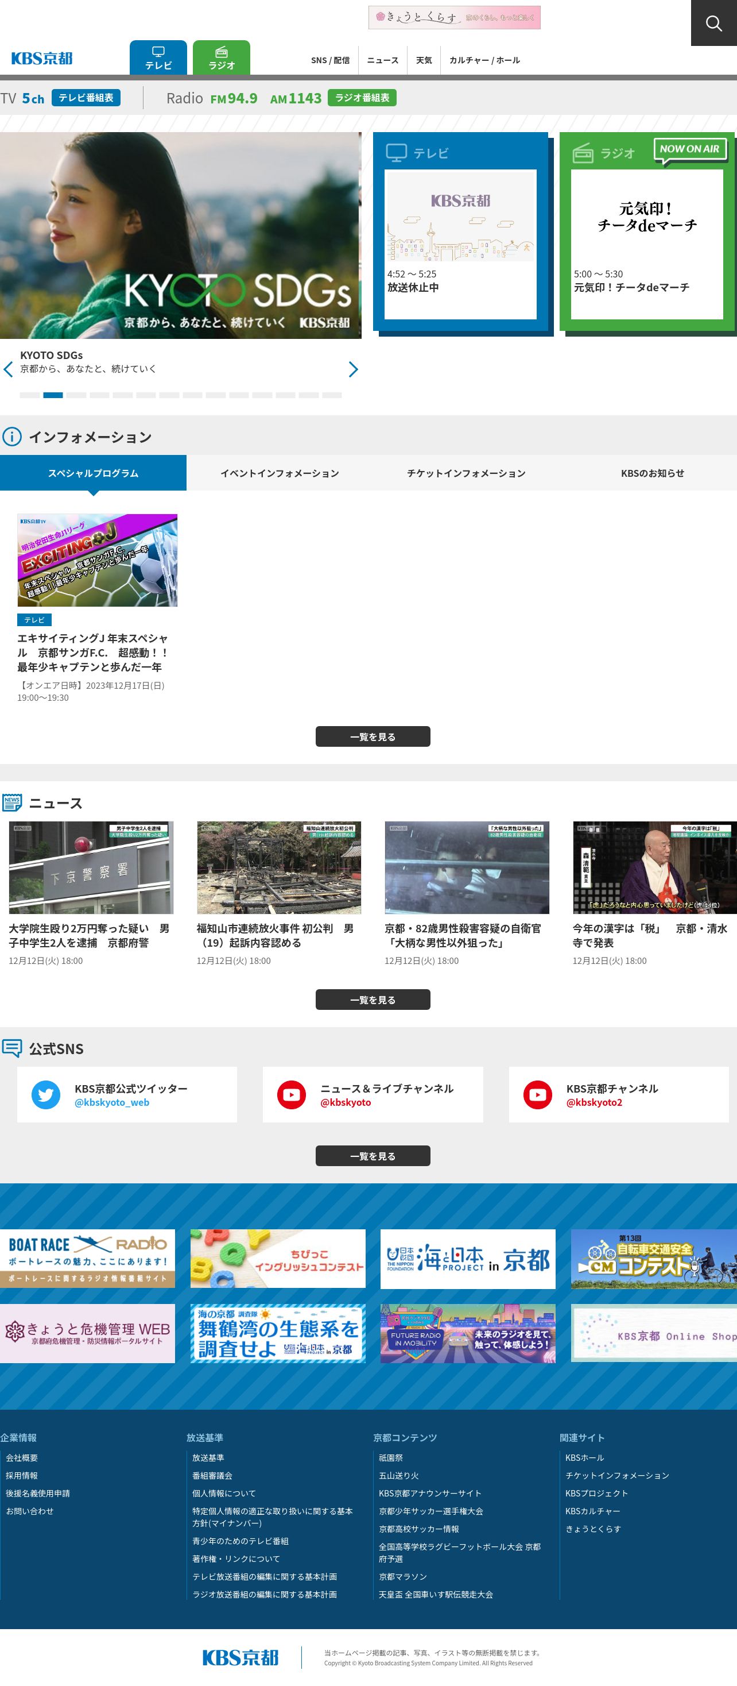Image resolution: width=737 pixels, height=1686 pixels.
Task: Click the KBS京都 header logo
Action: [x=42, y=58]
